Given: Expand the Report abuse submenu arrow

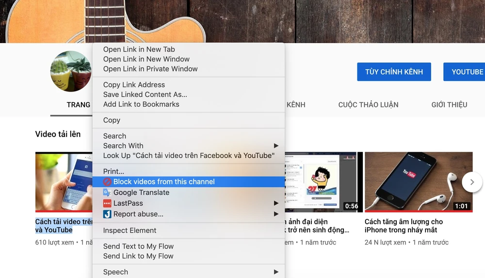Looking at the screenshot, I should (x=276, y=214).
